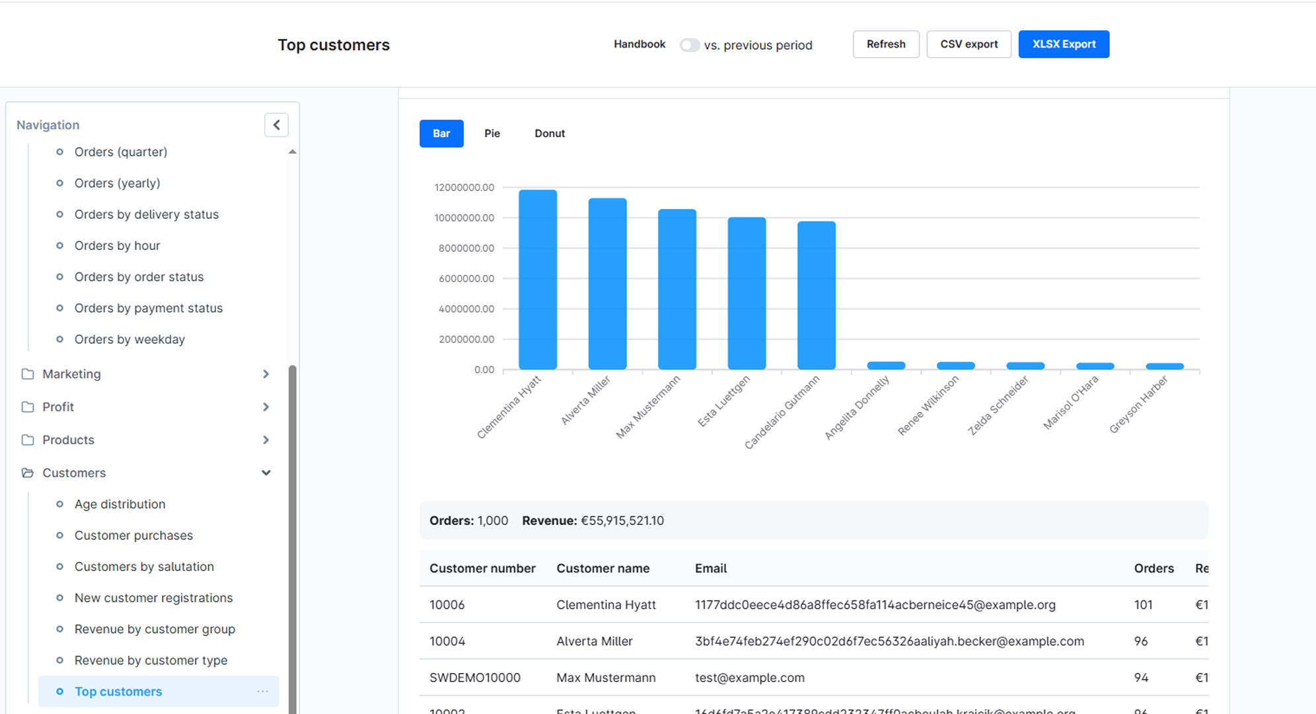Viewport: 1316px width, 714px height.
Task: Open Orders by order status report
Action: [139, 277]
